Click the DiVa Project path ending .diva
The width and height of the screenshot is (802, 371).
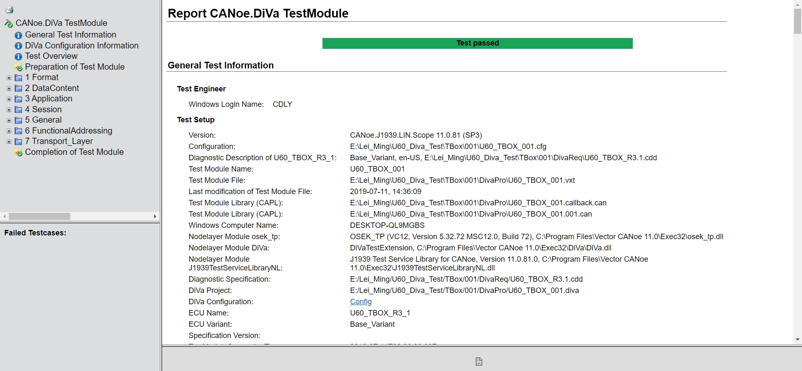(464, 290)
